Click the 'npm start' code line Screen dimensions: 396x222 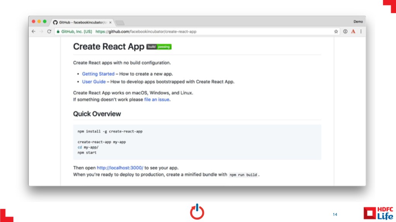coord(87,153)
